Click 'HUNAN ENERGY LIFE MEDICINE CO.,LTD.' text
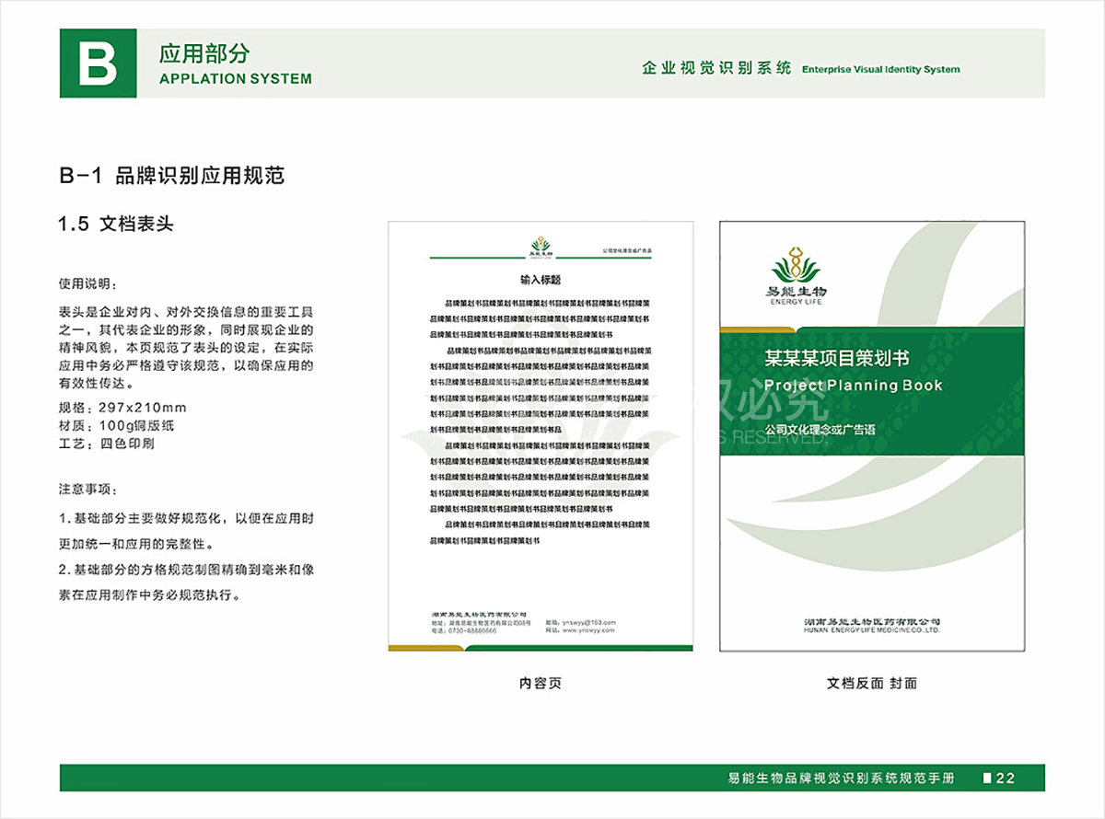The height and width of the screenshot is (819, 1105). click(x=871, y=632)
